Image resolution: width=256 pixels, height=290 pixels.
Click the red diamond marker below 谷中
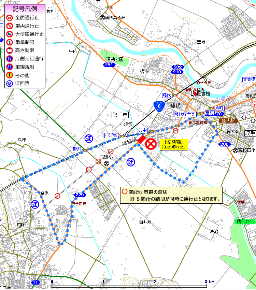[142, 139]
